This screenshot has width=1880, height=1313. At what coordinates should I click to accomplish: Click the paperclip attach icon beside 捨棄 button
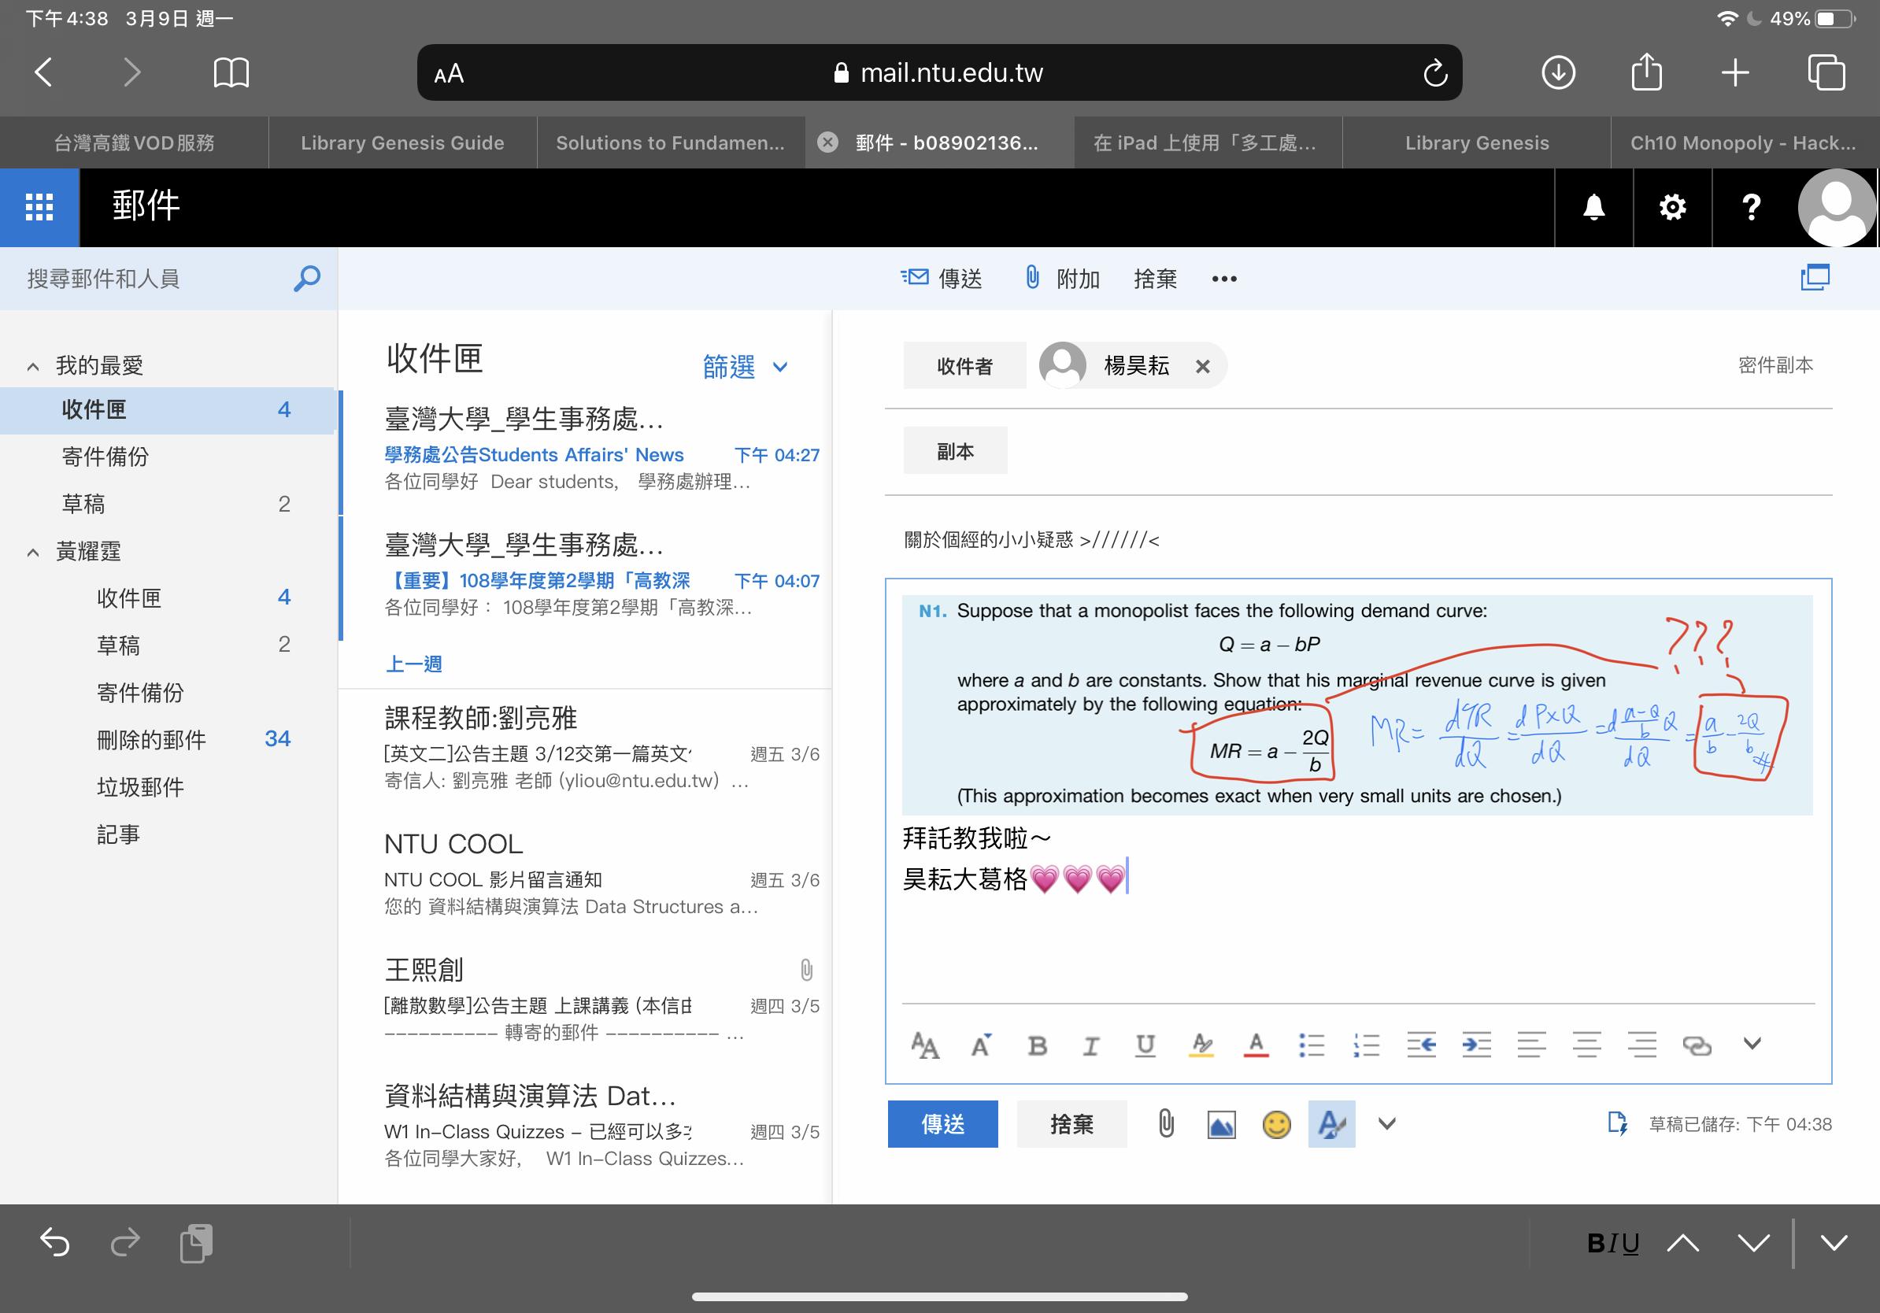[1166, 1124]
